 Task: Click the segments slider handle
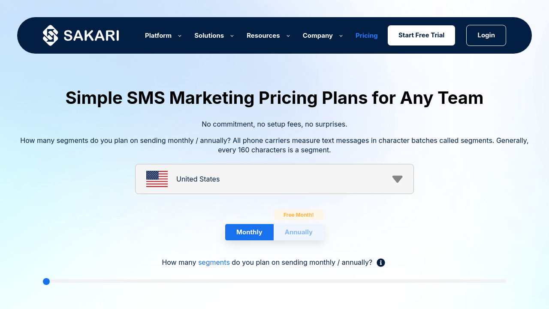46,282
